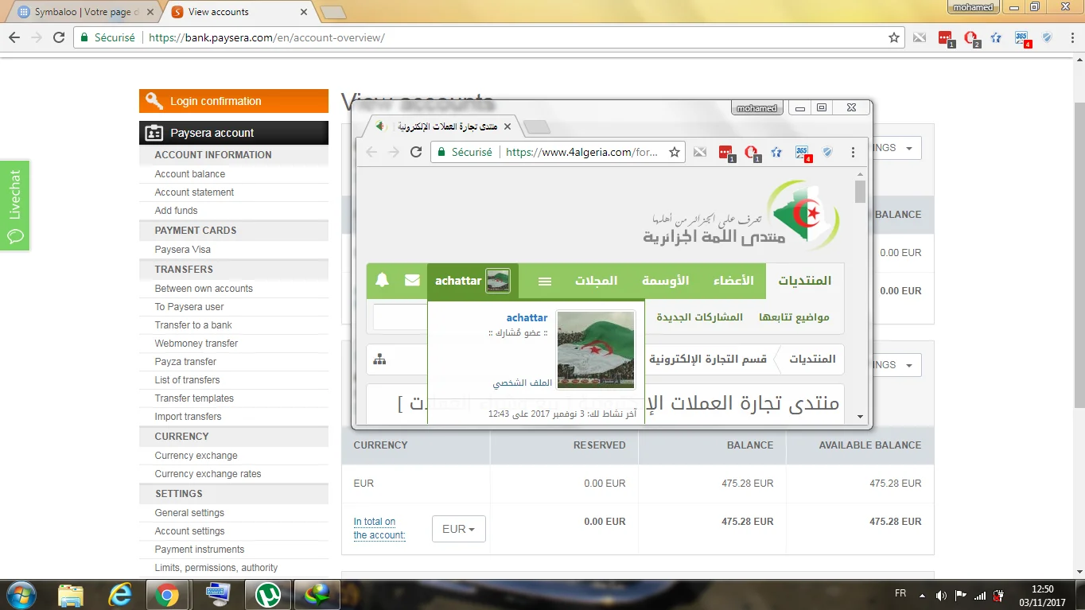The height and width of the screenshot is (610, 1085).
Task: Open Currency exchange rates link
Action: 208,474
